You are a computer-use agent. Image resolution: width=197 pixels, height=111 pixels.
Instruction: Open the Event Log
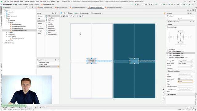click(190, 108)
